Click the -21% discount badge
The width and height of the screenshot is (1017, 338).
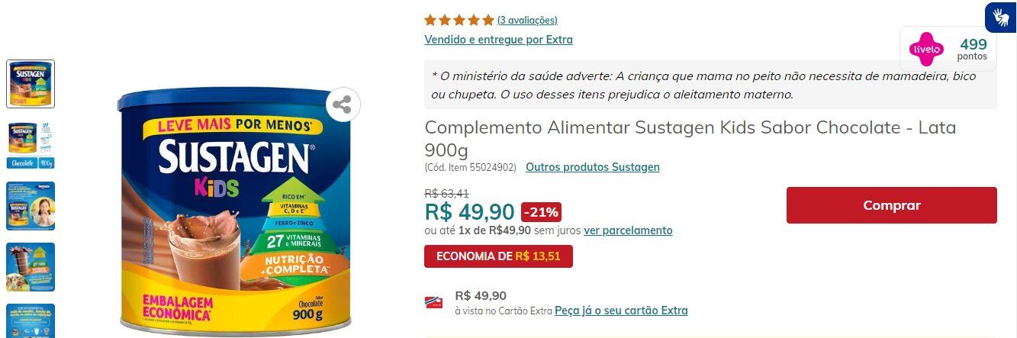(541, 211)
